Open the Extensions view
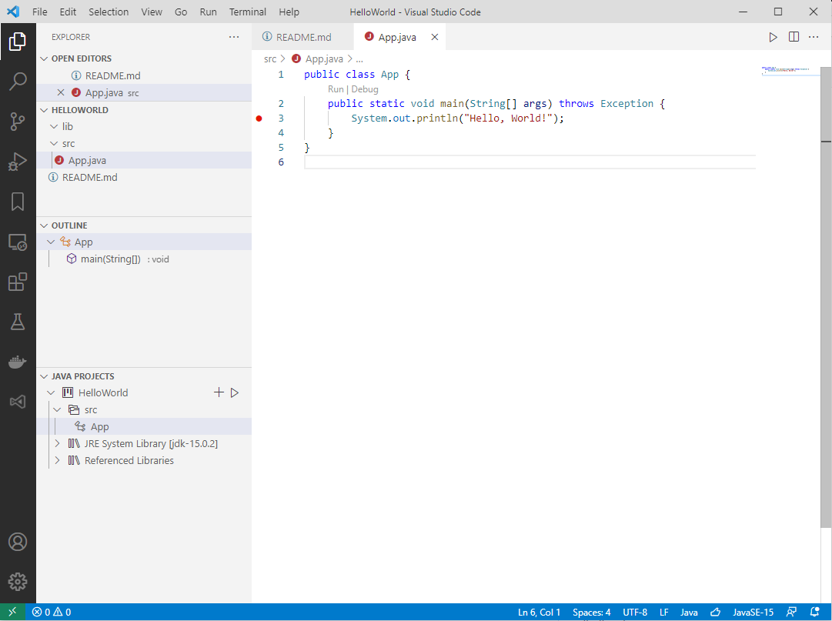 18,282
